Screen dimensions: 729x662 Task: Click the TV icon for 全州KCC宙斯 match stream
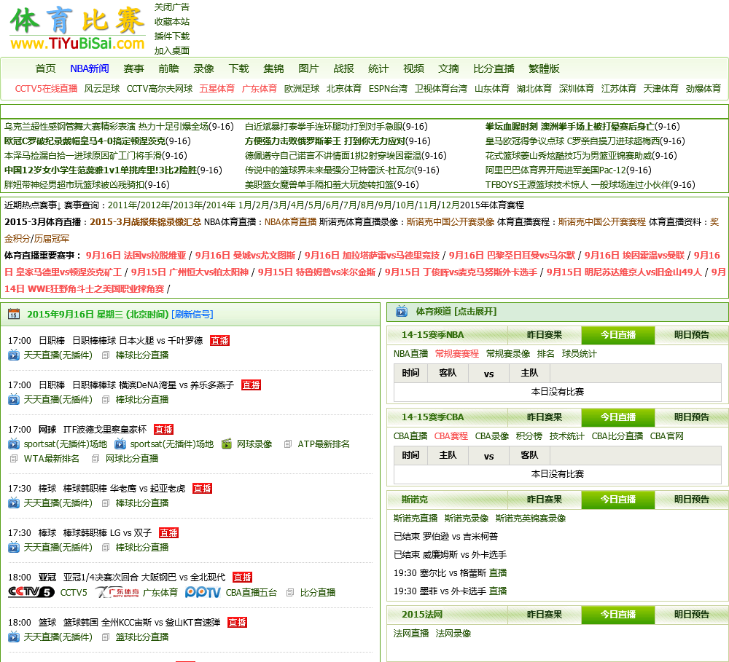[x=14, y=637]
